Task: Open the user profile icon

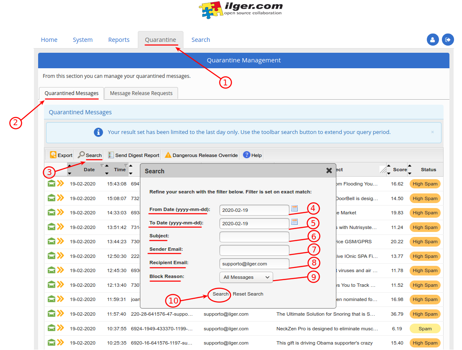Action: pos(433,40)
